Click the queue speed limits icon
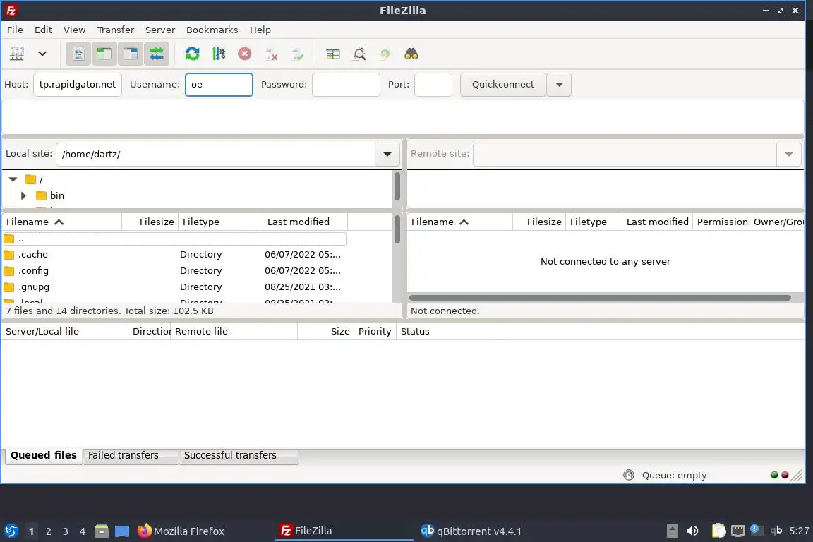 628,475
